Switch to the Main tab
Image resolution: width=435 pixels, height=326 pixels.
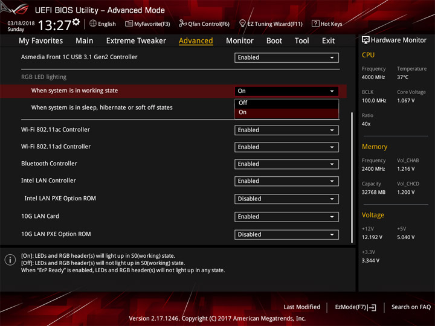click(85, 41)
